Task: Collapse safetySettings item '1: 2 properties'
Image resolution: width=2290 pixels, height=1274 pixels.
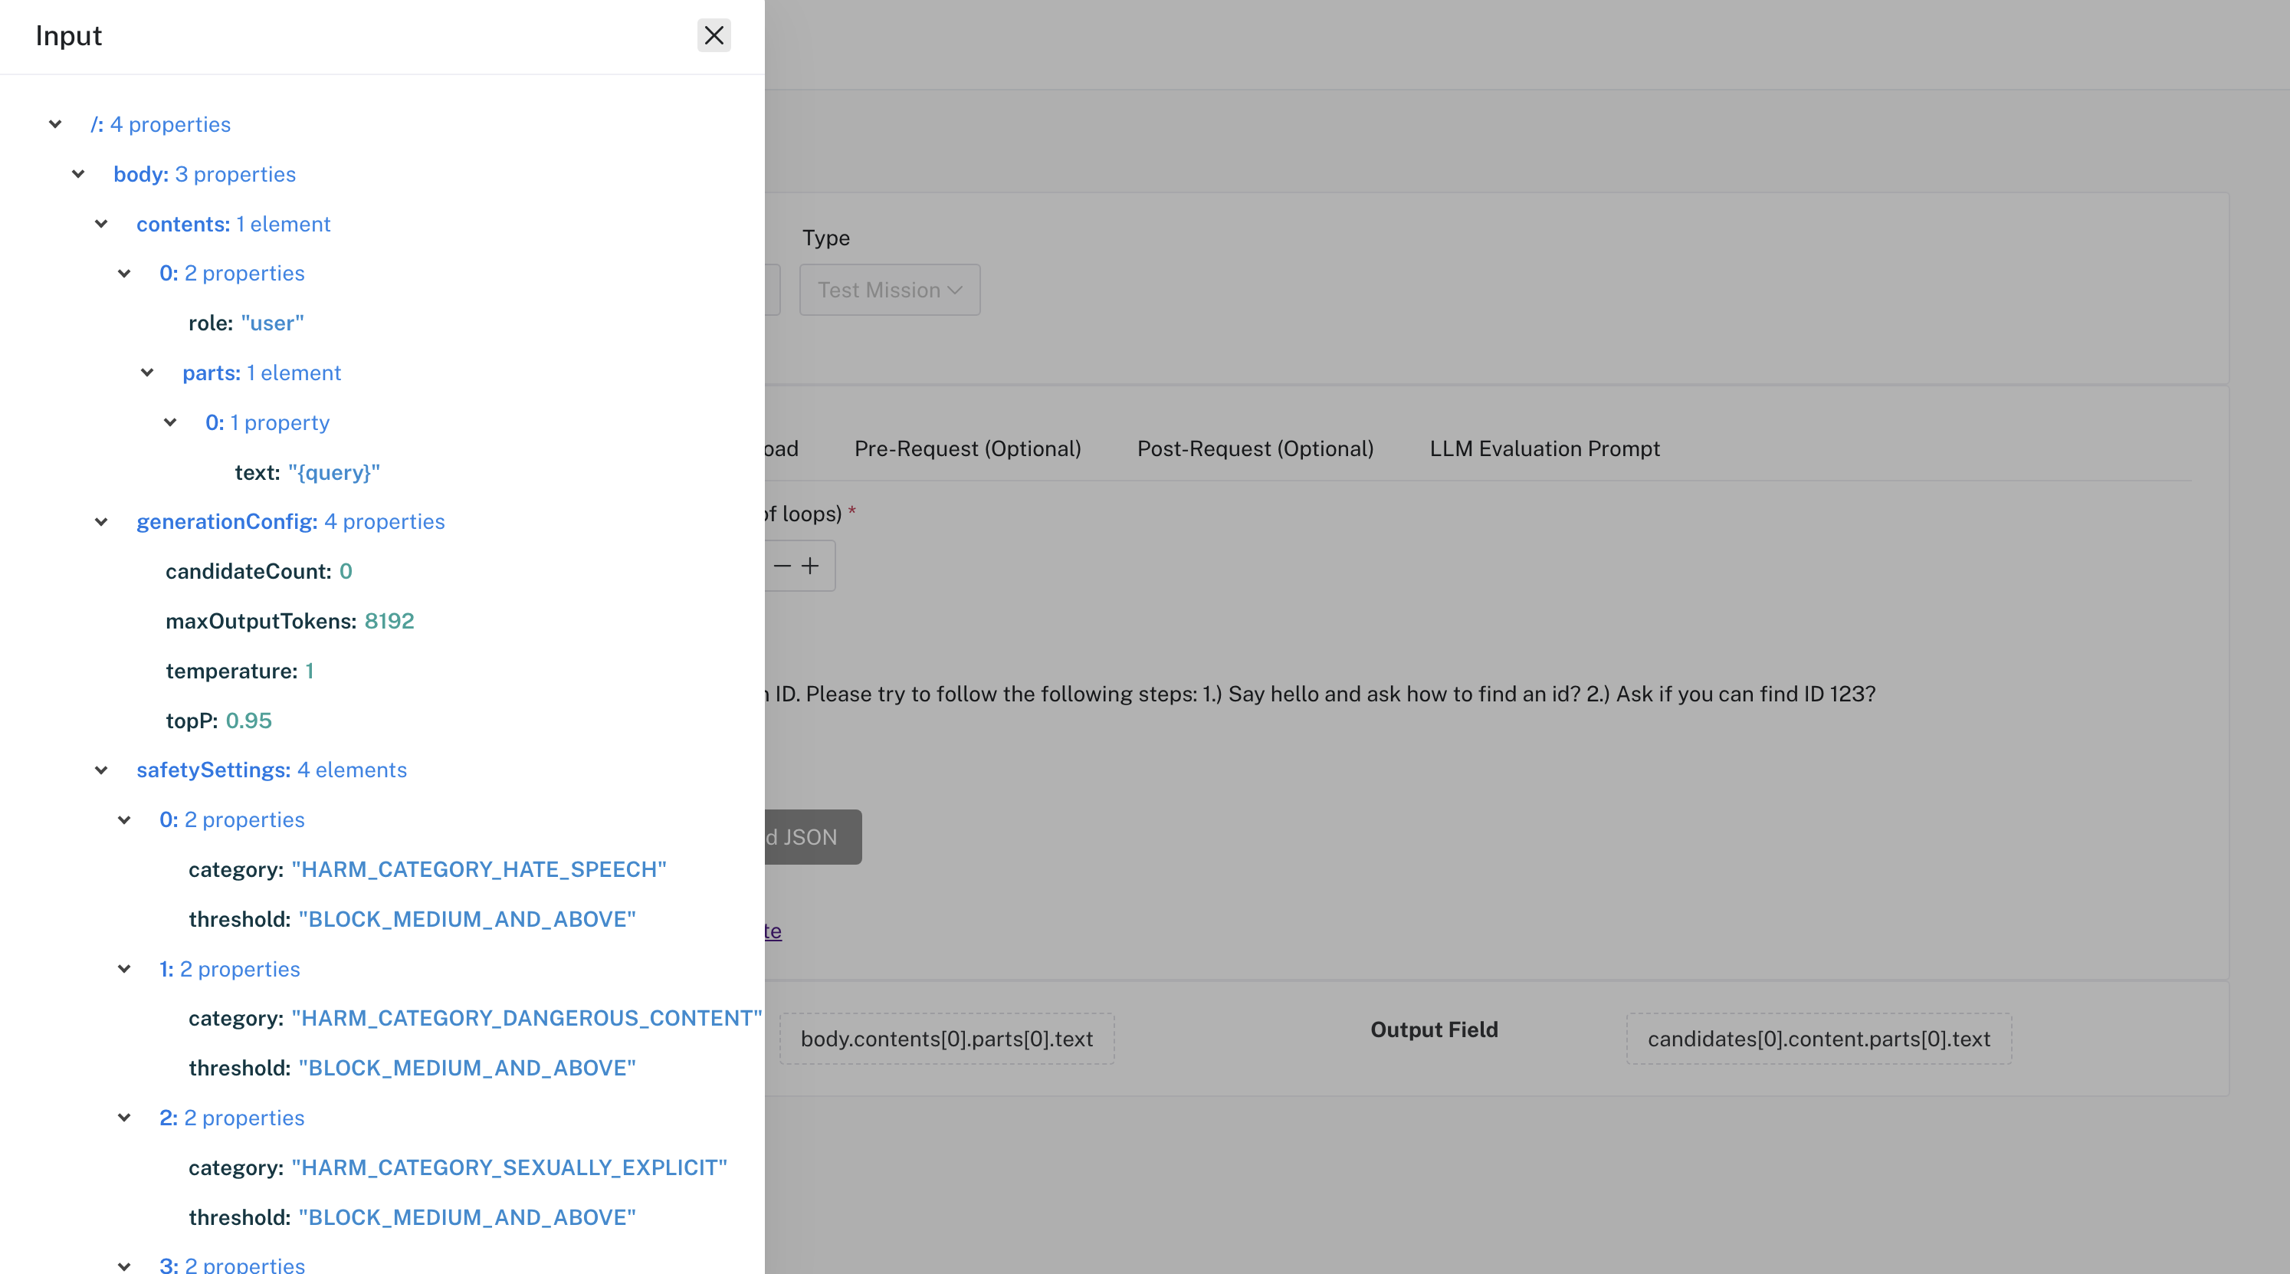Action: (124, 969)
